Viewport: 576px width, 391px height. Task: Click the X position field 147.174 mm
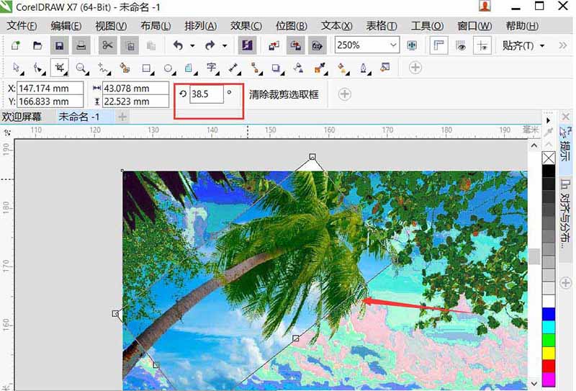[50, 88]
